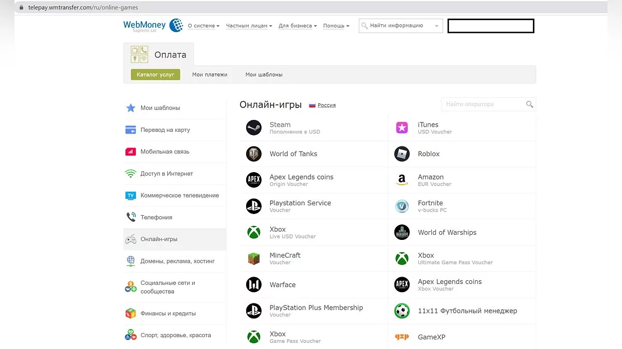The height and width of the screenshot is (349, 622).
Task: Expand the 'О системе' dropdown menu
Action: coord(203,26)
